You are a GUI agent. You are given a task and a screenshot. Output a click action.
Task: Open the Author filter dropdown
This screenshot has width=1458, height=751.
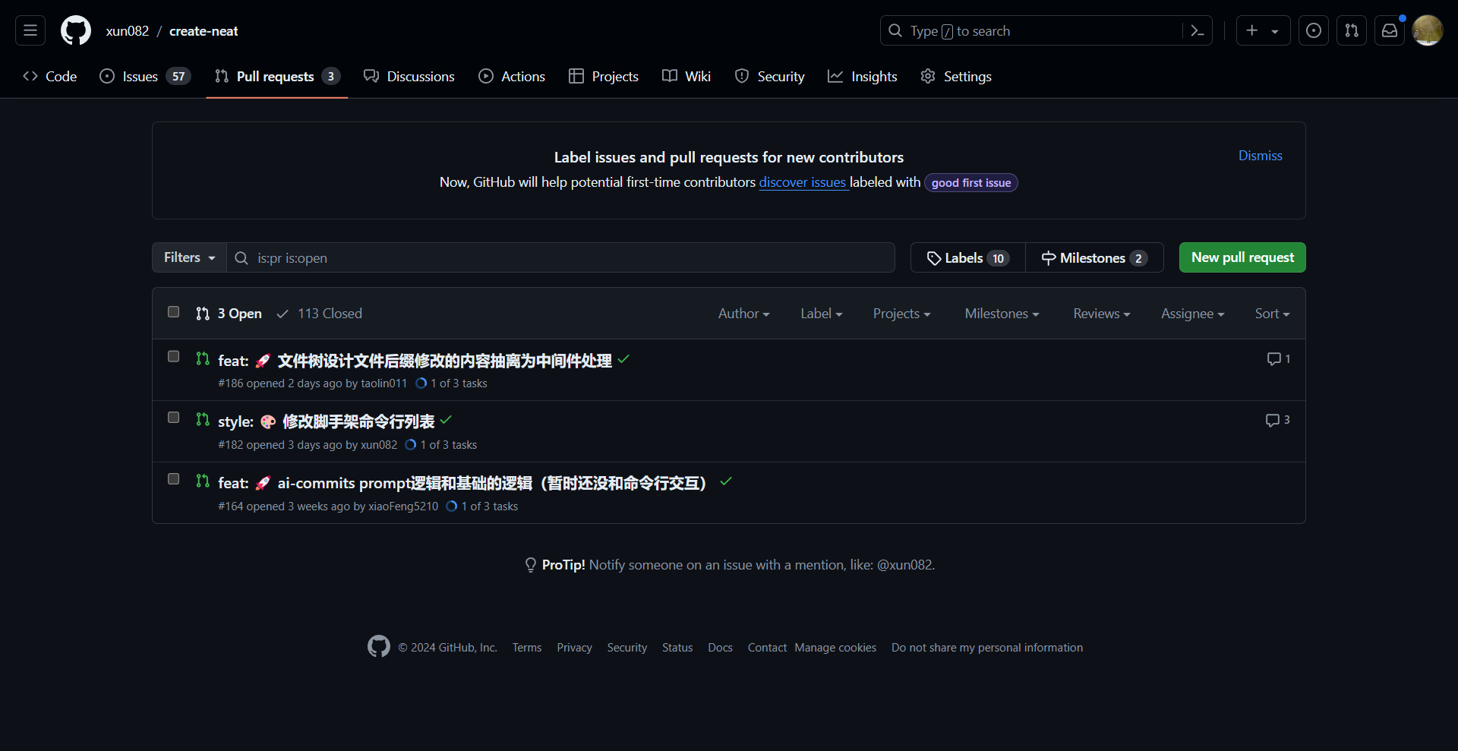pyautogui.click(x=743, y=314)
